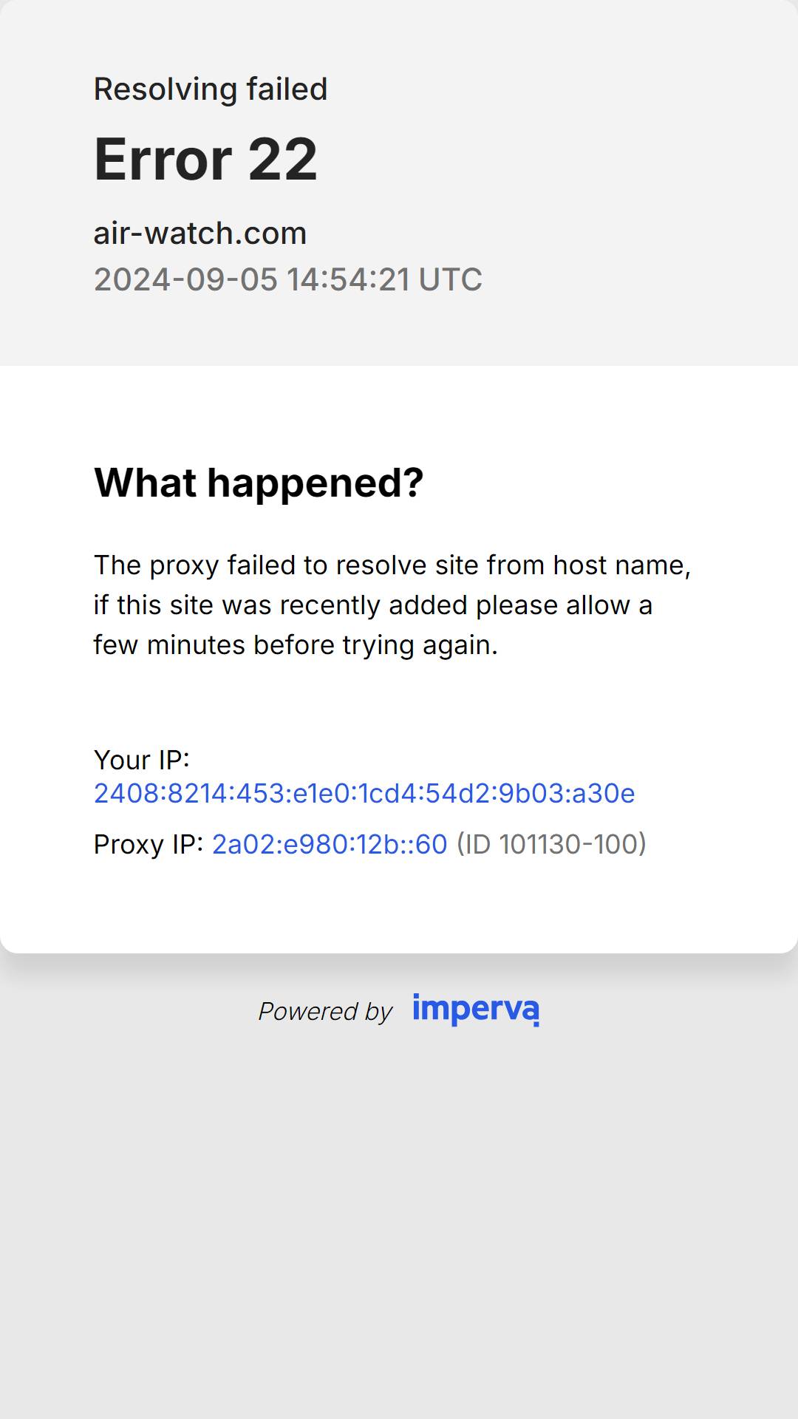
Task: Click the Error 22 heading
Action: coord(205,159)
